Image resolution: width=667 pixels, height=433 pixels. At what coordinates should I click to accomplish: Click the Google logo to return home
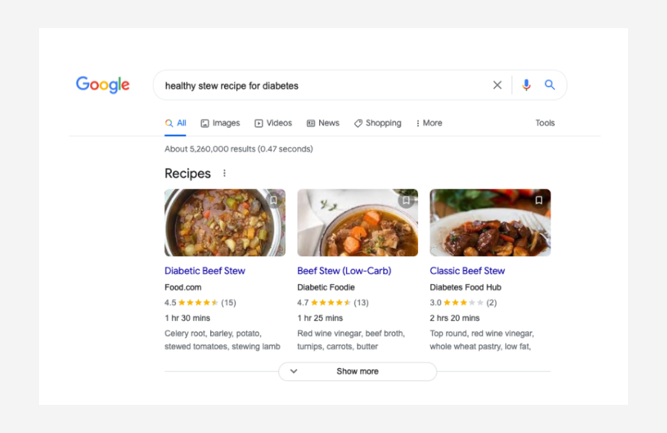pyautogui.click(x=103, y=84)
